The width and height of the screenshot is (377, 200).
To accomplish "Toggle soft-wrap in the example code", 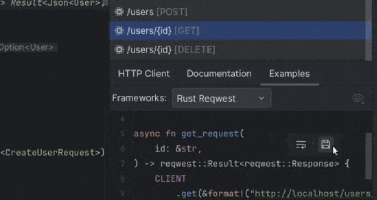I will coord(301,145).
